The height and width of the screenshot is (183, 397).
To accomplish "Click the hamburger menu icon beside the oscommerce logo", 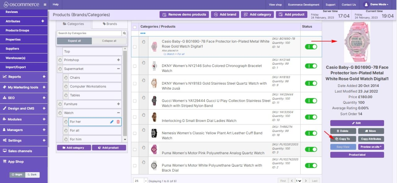I will [45, 5].
